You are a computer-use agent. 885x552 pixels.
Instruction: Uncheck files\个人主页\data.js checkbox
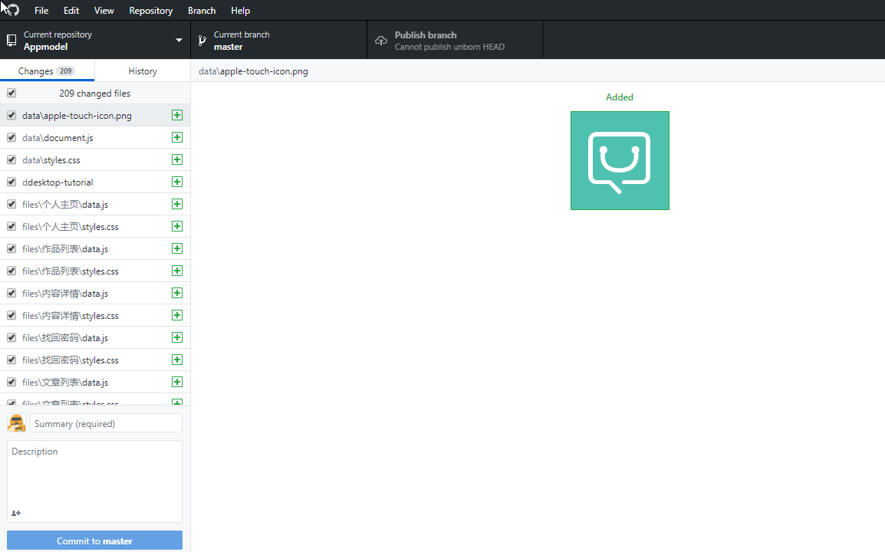12,204
